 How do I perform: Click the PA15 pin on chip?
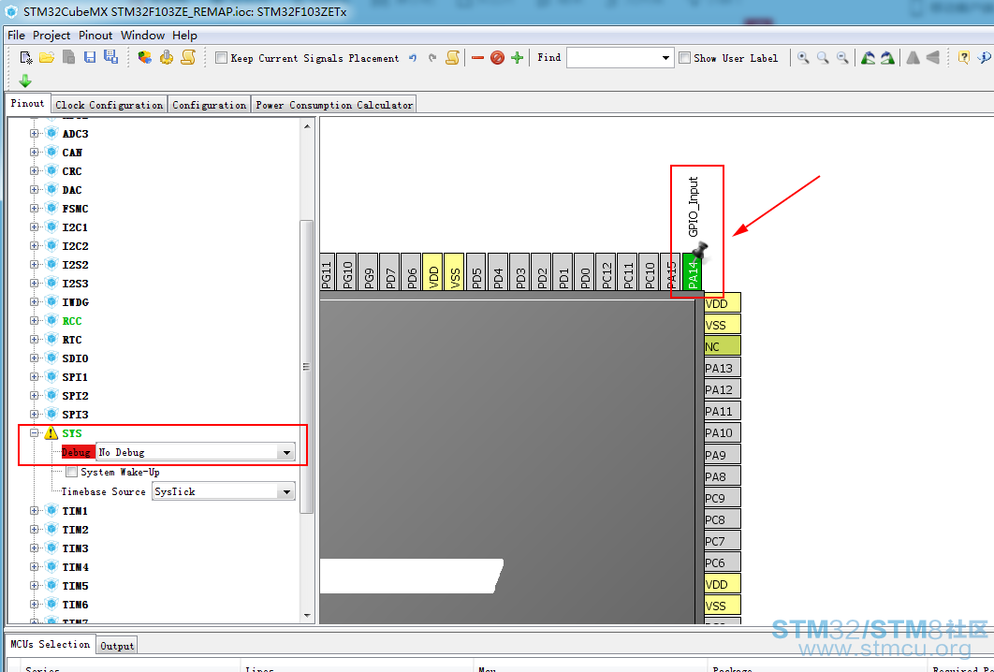coord(671,272)
